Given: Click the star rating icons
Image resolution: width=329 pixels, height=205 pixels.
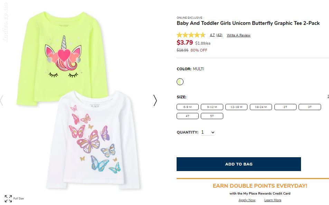Looking at the screenshot, I should point(191,35).
